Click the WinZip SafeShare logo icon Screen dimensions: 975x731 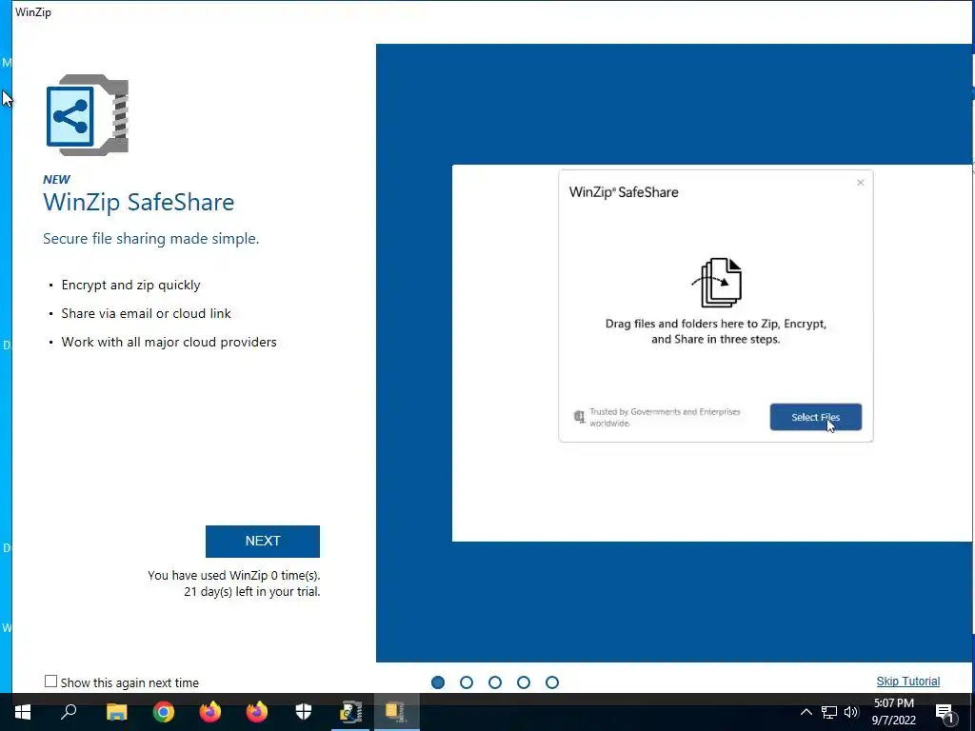88,115
